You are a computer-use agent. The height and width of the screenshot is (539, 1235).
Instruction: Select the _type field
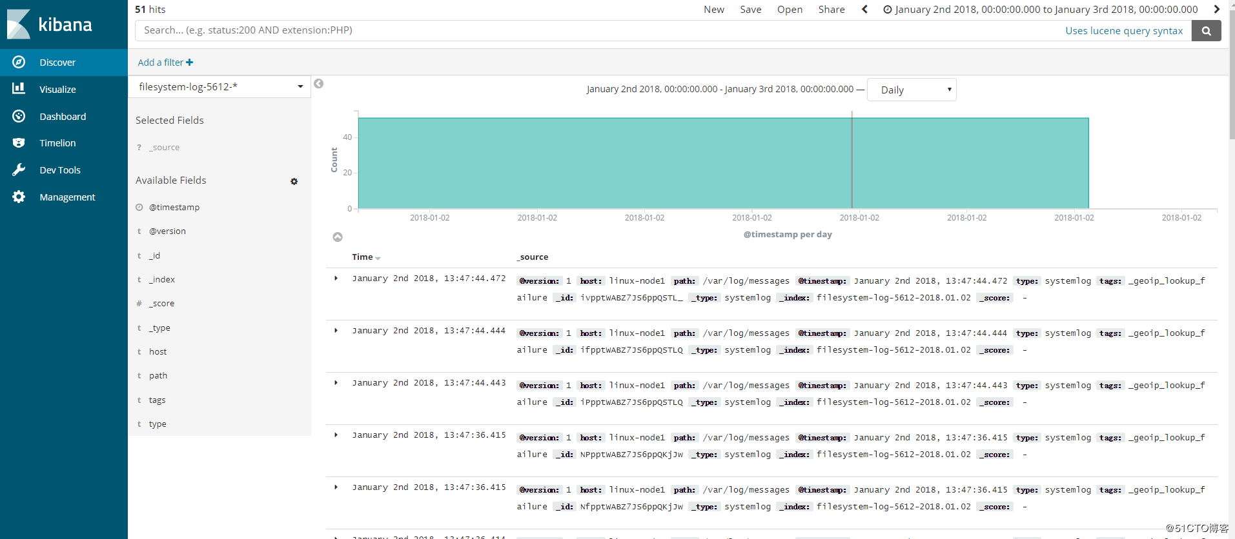(x=159, y=328)
